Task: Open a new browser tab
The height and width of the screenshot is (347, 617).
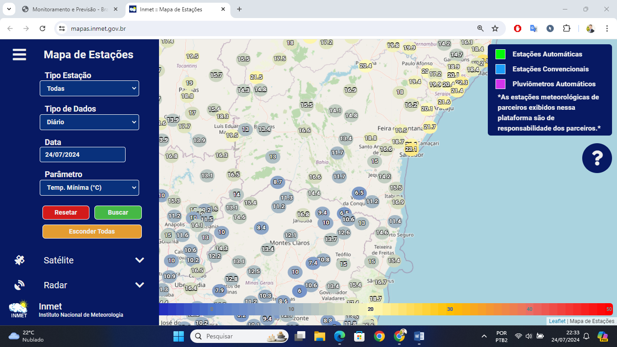Action: point(239,9)
